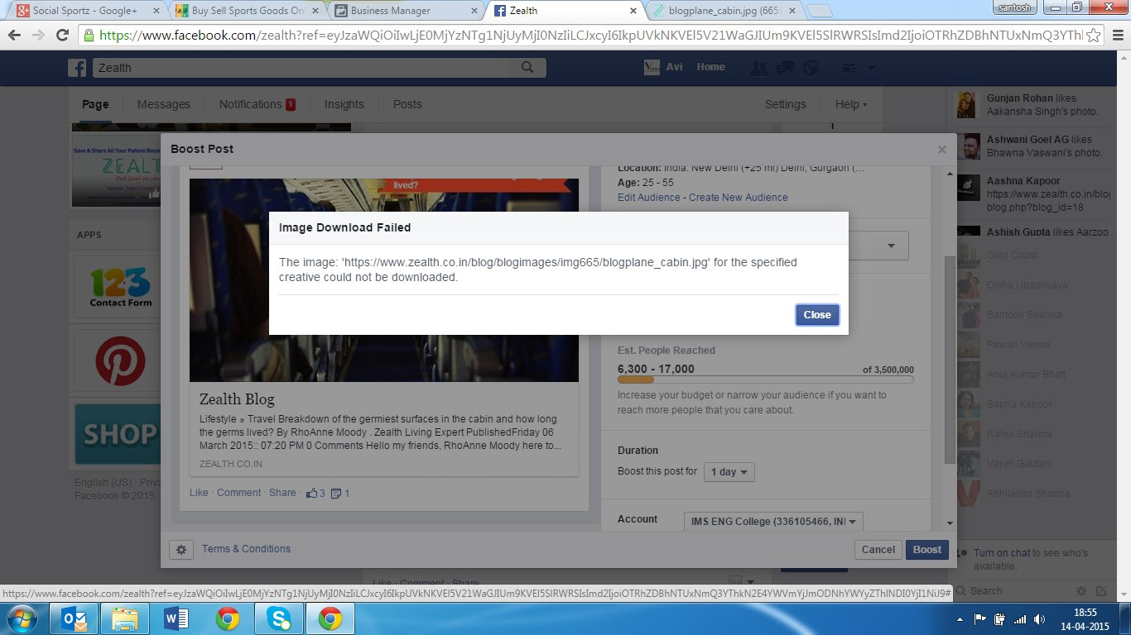1131x635 pixels.
Task: Open the Insights tab
Action: (x=344, y=104)
